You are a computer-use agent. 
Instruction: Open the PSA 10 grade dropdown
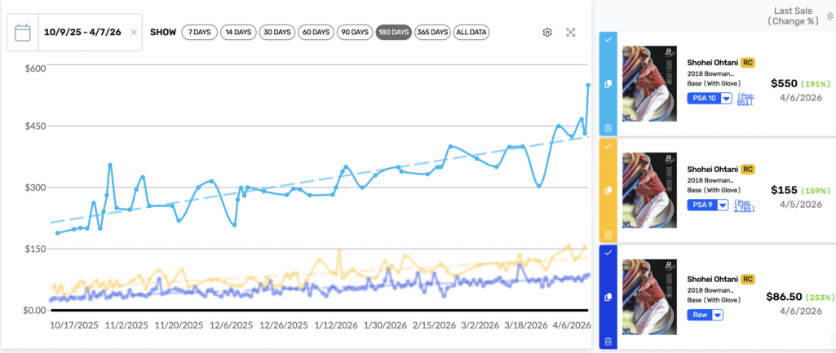(726, 99)
